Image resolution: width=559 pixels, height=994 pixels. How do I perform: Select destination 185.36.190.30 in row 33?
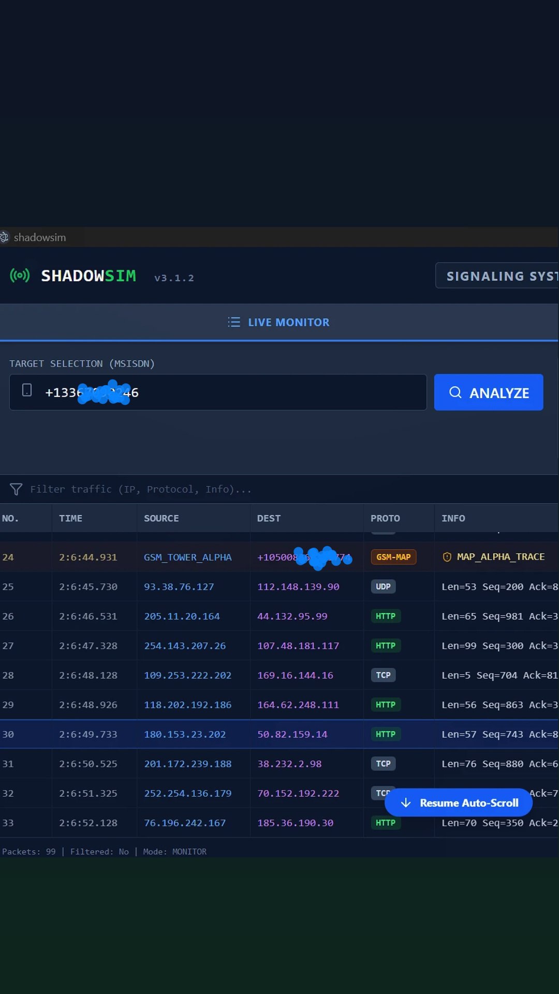[x=295, y=823]
